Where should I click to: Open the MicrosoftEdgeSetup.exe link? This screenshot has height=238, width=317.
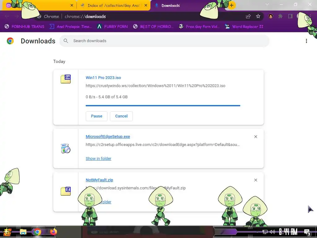tap(108, 137)
